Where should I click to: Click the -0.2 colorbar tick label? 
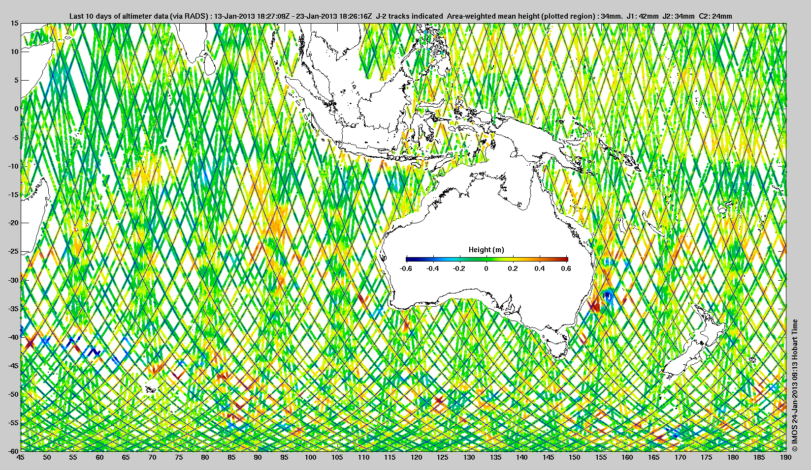[x=459, y=268]
